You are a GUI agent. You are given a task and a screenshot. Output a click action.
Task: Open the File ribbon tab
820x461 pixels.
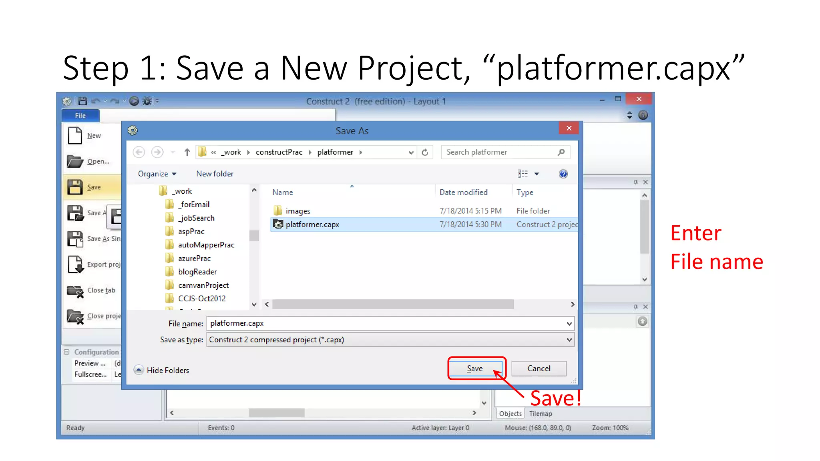pos(80,116)
